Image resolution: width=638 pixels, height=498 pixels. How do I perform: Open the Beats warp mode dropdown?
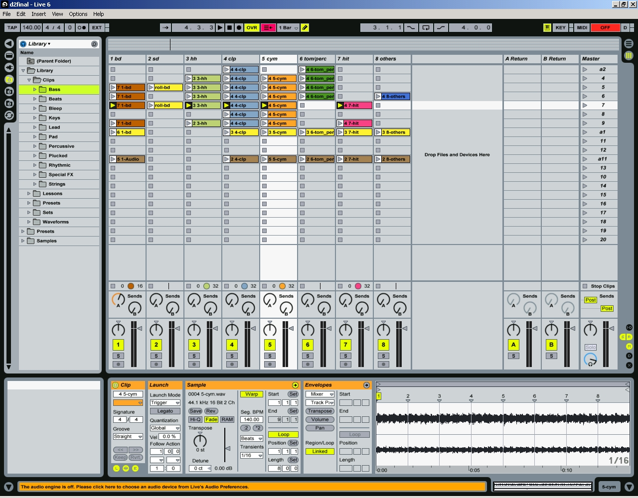tap(252, 438)
